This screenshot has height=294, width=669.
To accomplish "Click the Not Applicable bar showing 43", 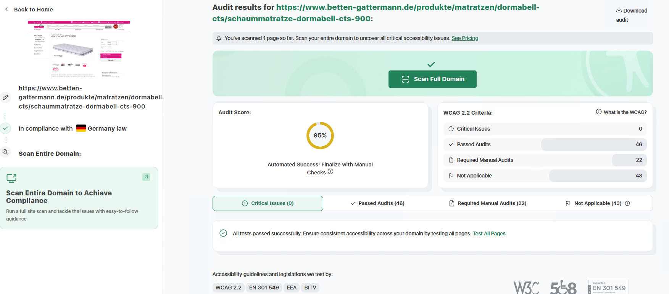I will pos(598,176).
